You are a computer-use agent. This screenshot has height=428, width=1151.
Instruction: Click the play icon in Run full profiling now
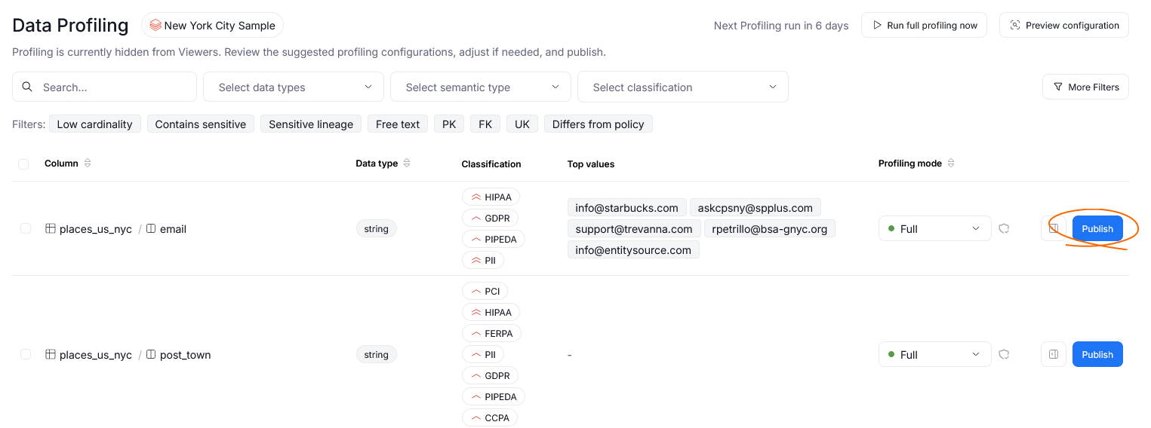tap(877, 25)
